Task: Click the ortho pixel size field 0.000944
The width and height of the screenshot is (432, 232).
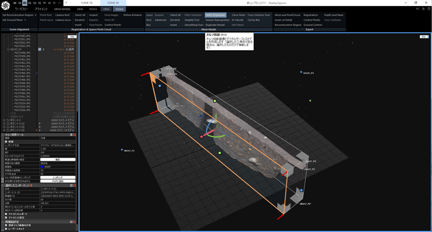Action: pyautogui.click(x=58, y=156)
